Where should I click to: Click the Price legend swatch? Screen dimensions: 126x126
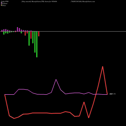(2, 5)
